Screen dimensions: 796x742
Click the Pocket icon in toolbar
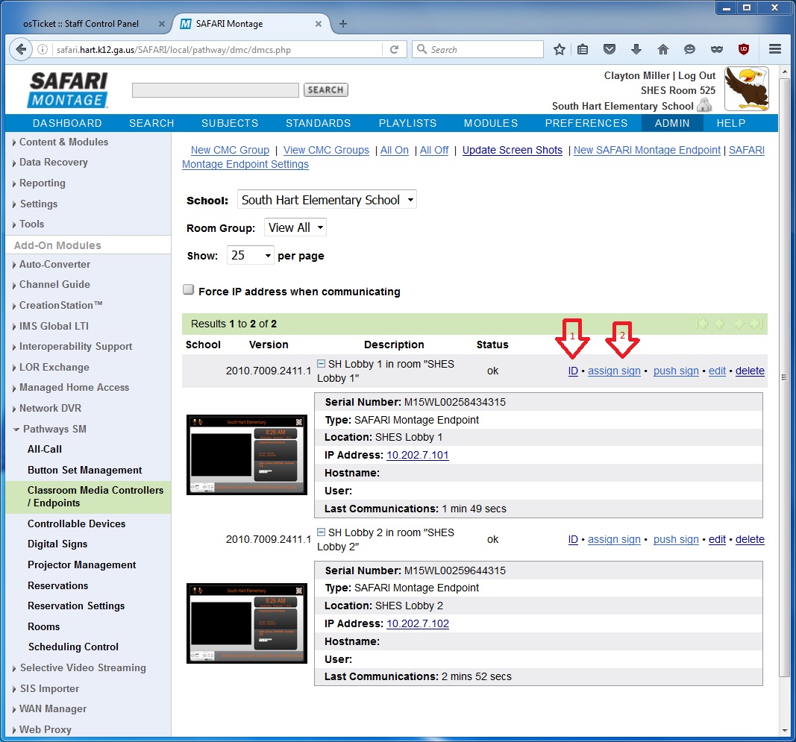tap(609, 49)
